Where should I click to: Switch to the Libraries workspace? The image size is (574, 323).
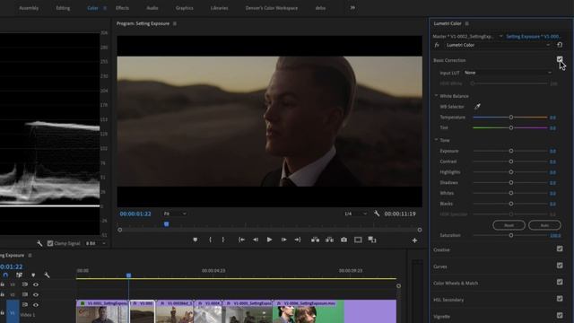tap(219, 8)
